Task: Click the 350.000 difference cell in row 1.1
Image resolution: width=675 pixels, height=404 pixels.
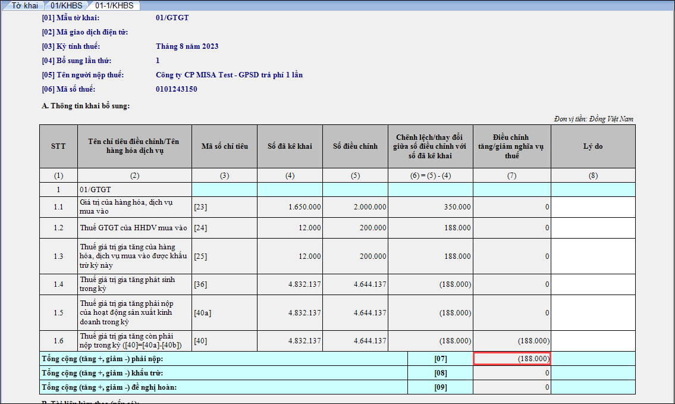Action: pyautogui.click(x=431, y=207)
